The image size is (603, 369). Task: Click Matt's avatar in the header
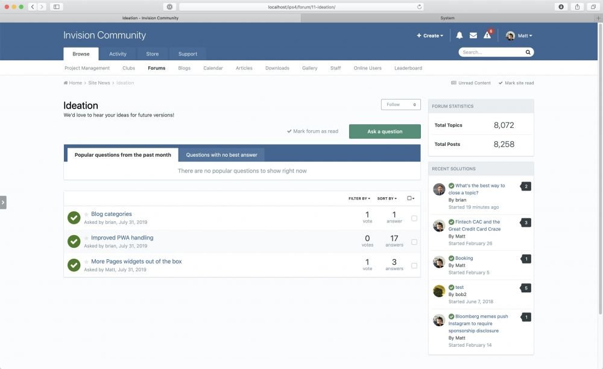click(510, 36)
